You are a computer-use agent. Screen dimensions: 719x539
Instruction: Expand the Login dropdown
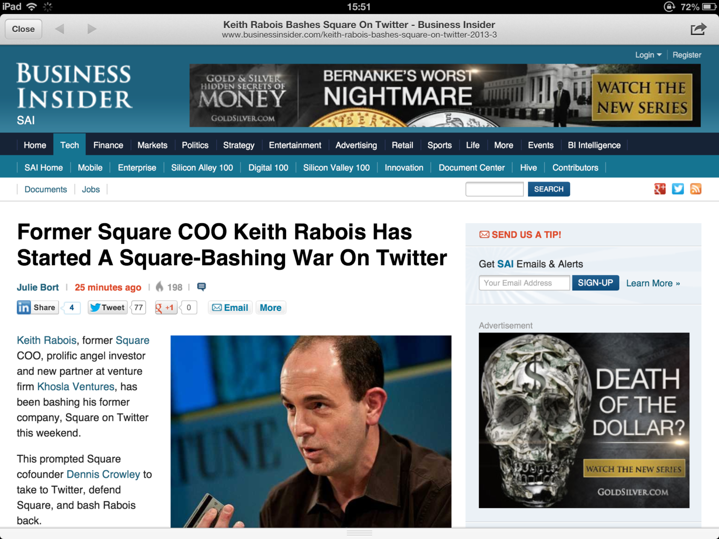[648, 55]
